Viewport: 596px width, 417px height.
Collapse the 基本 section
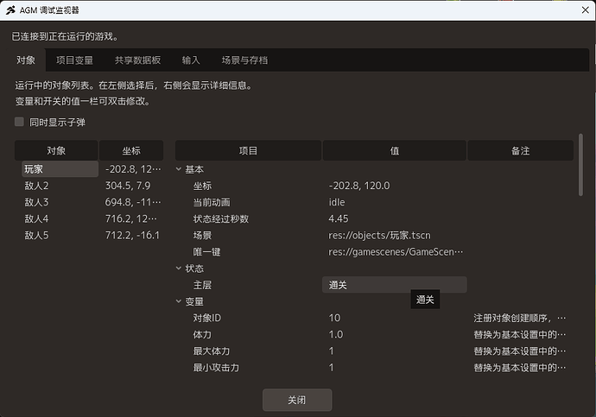click(179, 169)
